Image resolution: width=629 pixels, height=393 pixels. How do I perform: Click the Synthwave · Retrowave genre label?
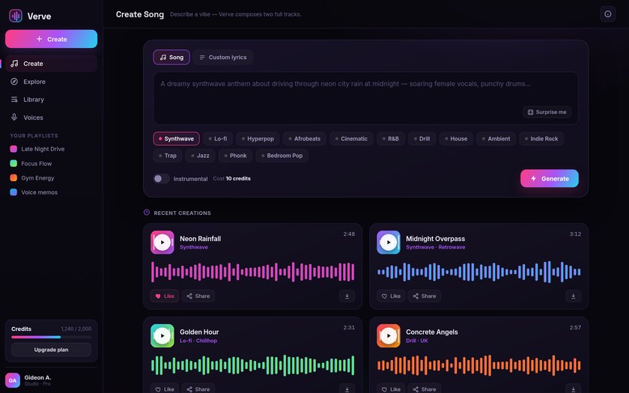pos(436,247)
